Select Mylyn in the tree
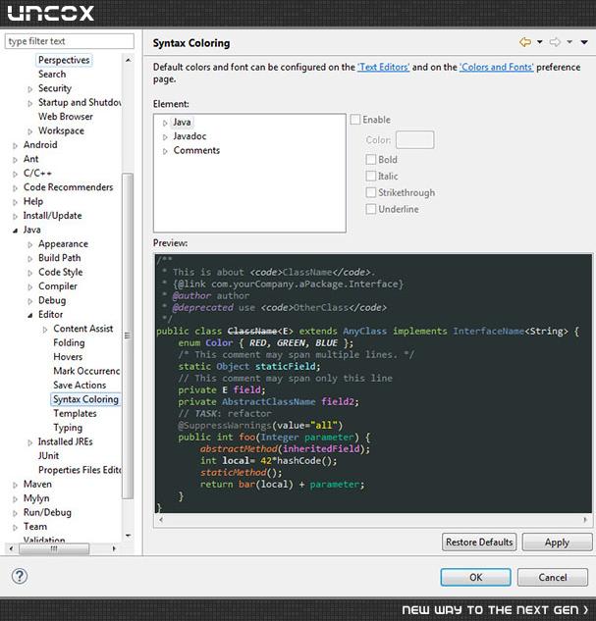 [36, 498]
